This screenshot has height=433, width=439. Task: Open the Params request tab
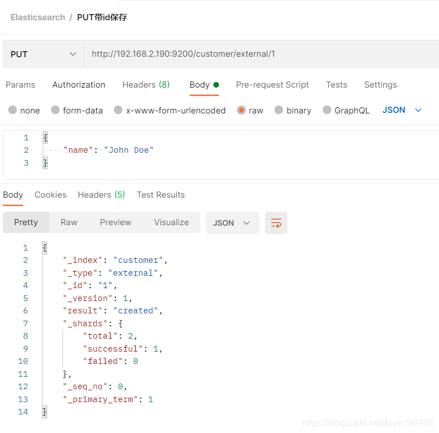[20, 85]
